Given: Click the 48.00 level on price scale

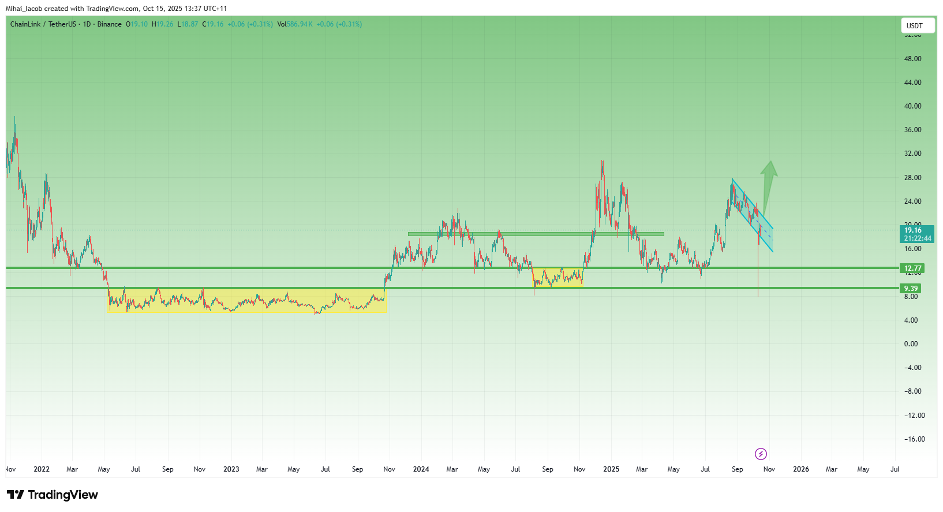Looking at the screenshot, I should (912, 59).
